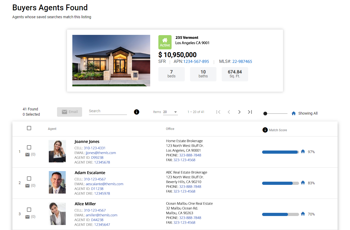This screenshot has width=350, height=230.
Task: Click the disabled Email button
Action: coord(70,112)
